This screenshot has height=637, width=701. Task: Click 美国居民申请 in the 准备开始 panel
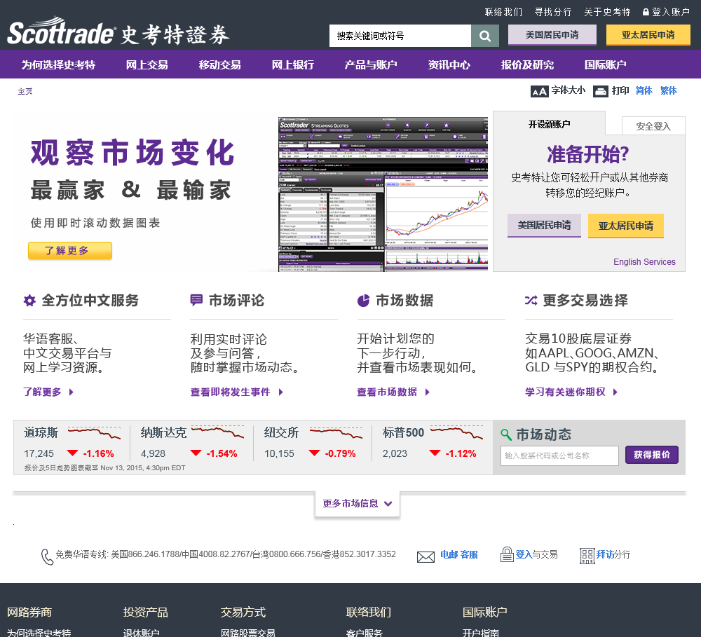pyautogui.click(x=544, y=225)
